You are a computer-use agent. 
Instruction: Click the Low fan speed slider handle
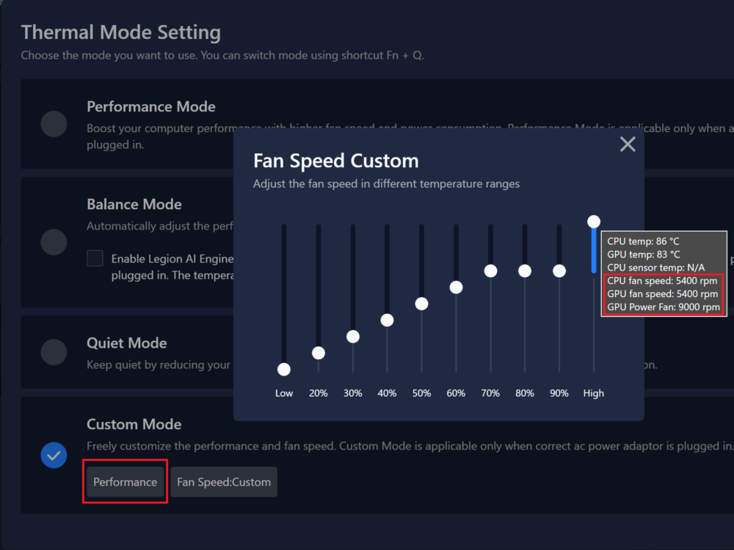[x=284, y=370]
